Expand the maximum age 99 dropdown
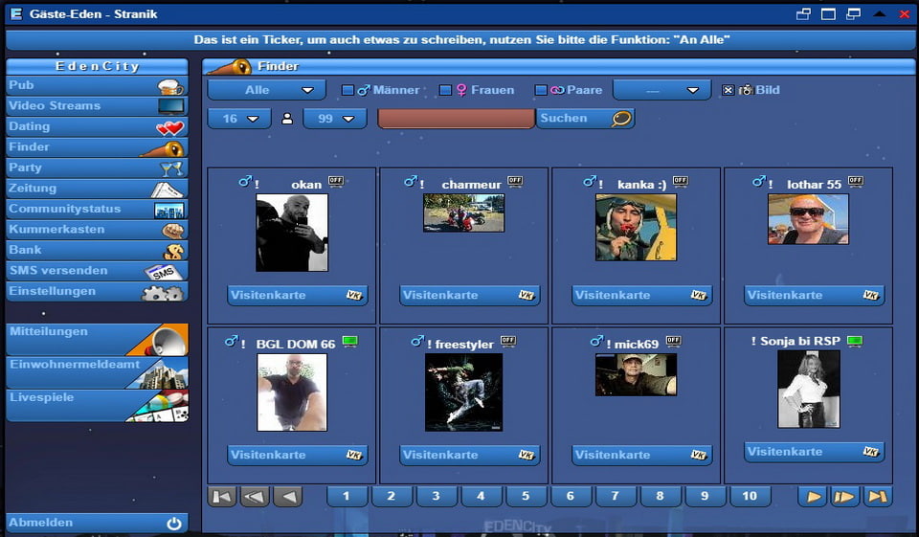 (335, 119)
